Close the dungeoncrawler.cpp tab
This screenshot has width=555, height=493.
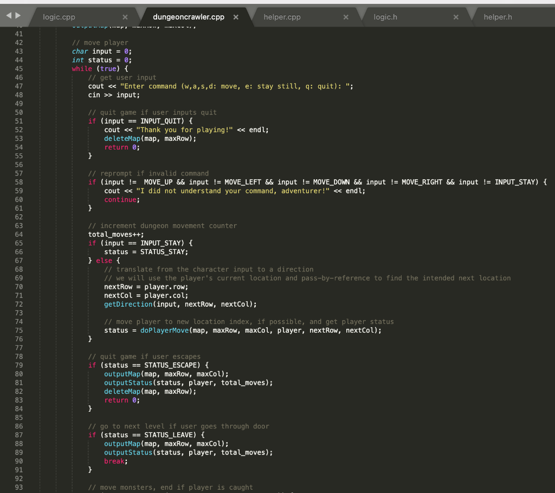236,17
